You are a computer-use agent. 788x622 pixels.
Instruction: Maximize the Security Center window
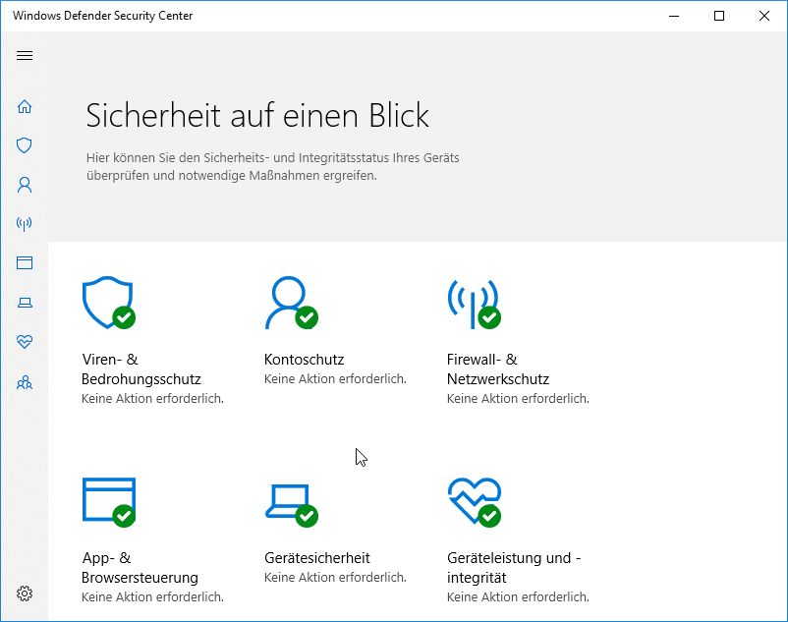pyautogui.click(x=719, y=16)
